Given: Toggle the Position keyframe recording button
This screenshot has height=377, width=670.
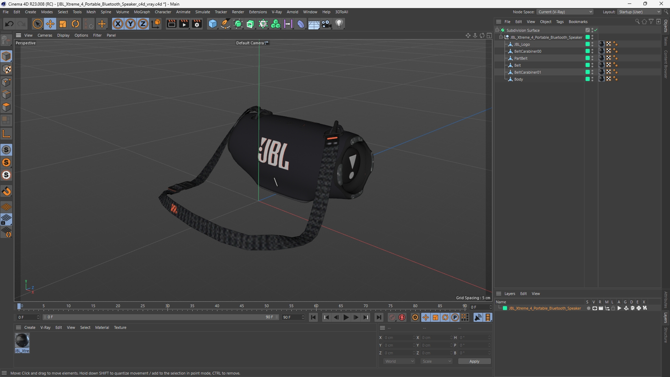Looking at the screenshot, I should [426, 317].
